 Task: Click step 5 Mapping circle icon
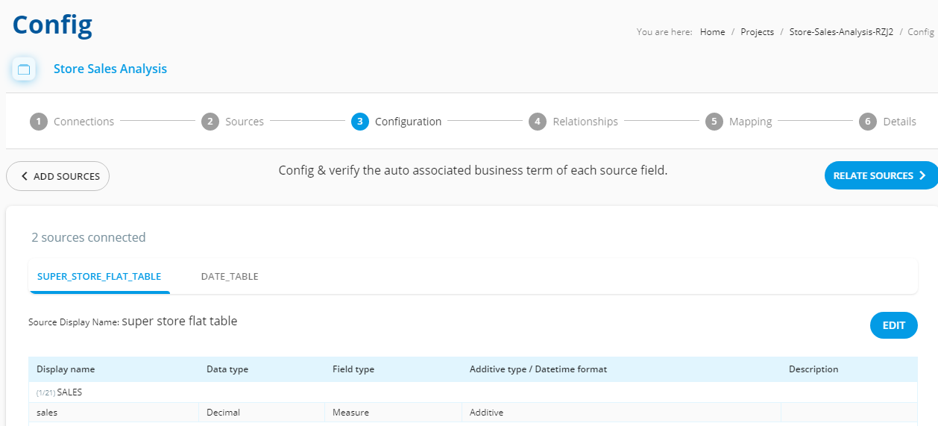pos(714,122)
